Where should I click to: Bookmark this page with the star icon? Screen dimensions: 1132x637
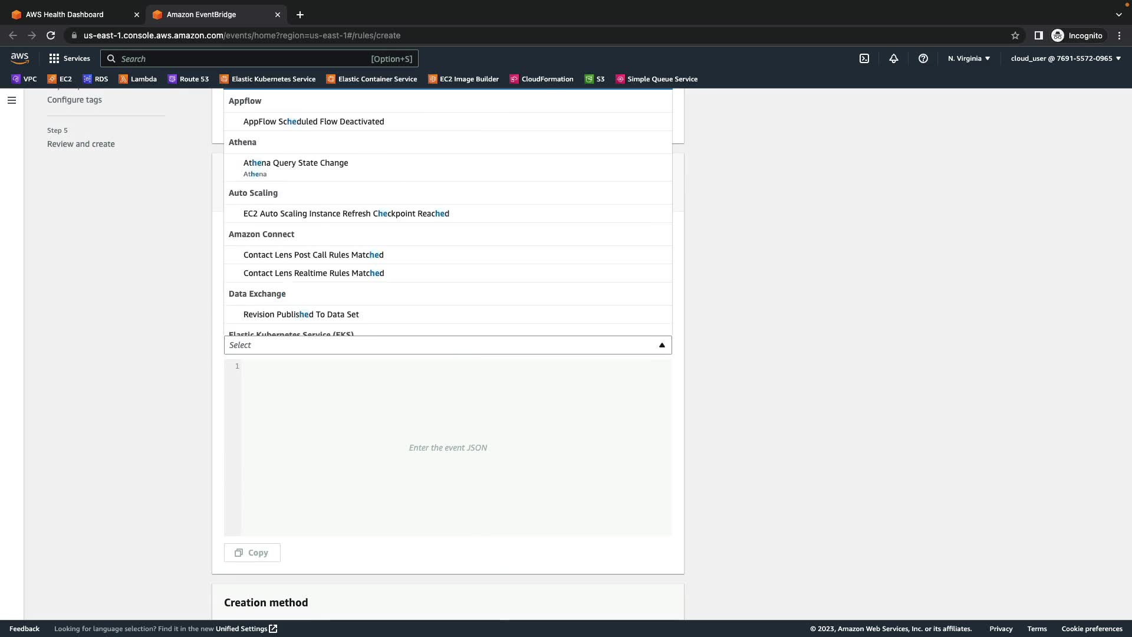[x=1015, y=35]
